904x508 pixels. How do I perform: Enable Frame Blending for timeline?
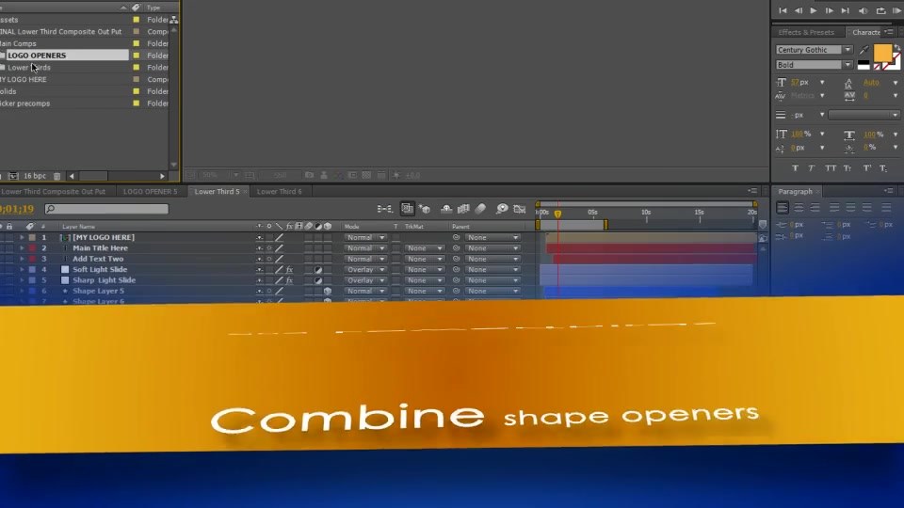(463, 209)
